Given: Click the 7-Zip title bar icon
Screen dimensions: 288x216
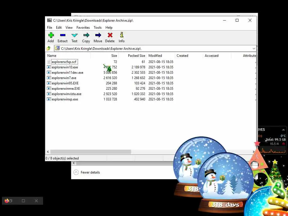Looking at the screenshot, I should point(49,20).
